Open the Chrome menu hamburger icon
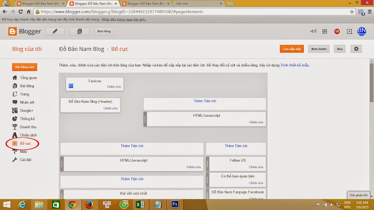374x210 pixels. (370, 12)
